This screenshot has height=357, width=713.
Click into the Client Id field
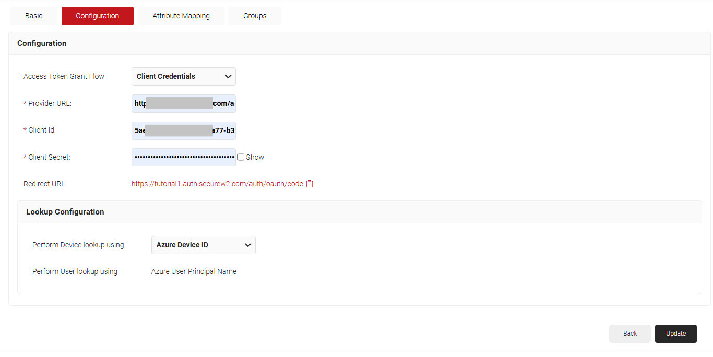[184, 130]
